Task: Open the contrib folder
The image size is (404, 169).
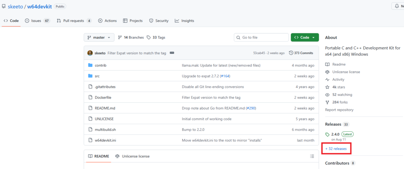Action: click(101, 65)
